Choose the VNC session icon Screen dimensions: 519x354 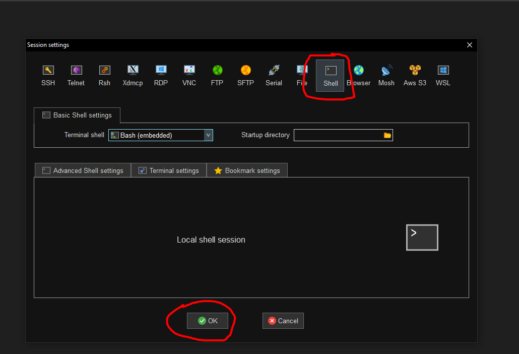[x=189, y=75]
